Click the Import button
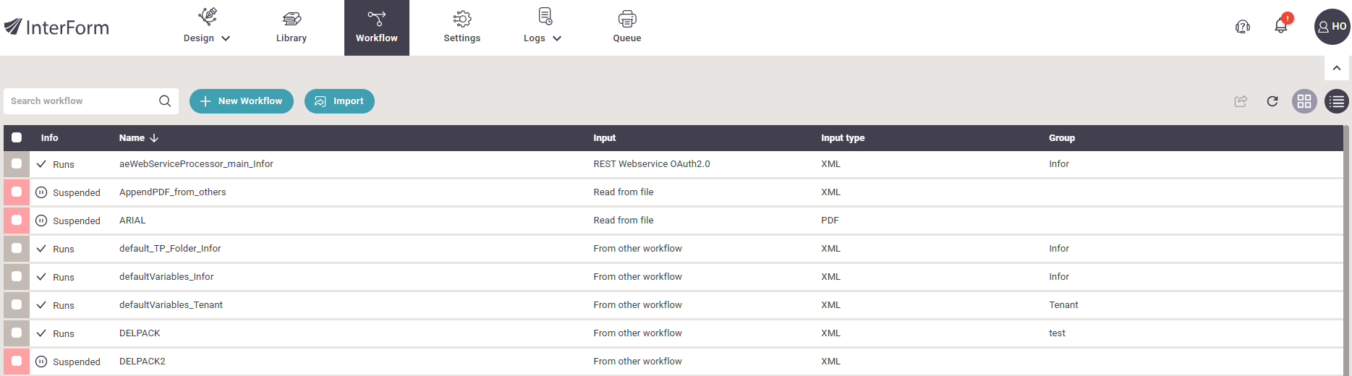Viewport: 1352px width, 376px height. click(x=339, y=101)
